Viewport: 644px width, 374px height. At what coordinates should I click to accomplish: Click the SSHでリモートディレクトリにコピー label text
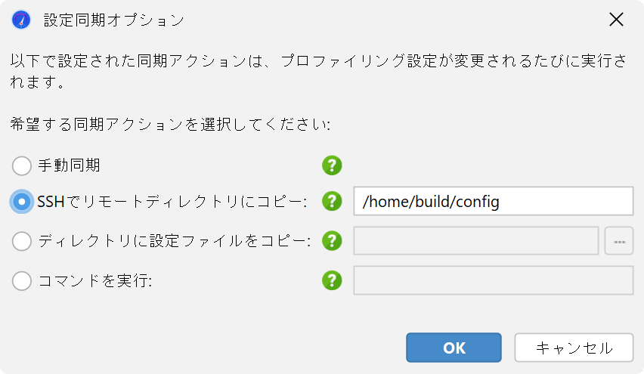[172, 202]
